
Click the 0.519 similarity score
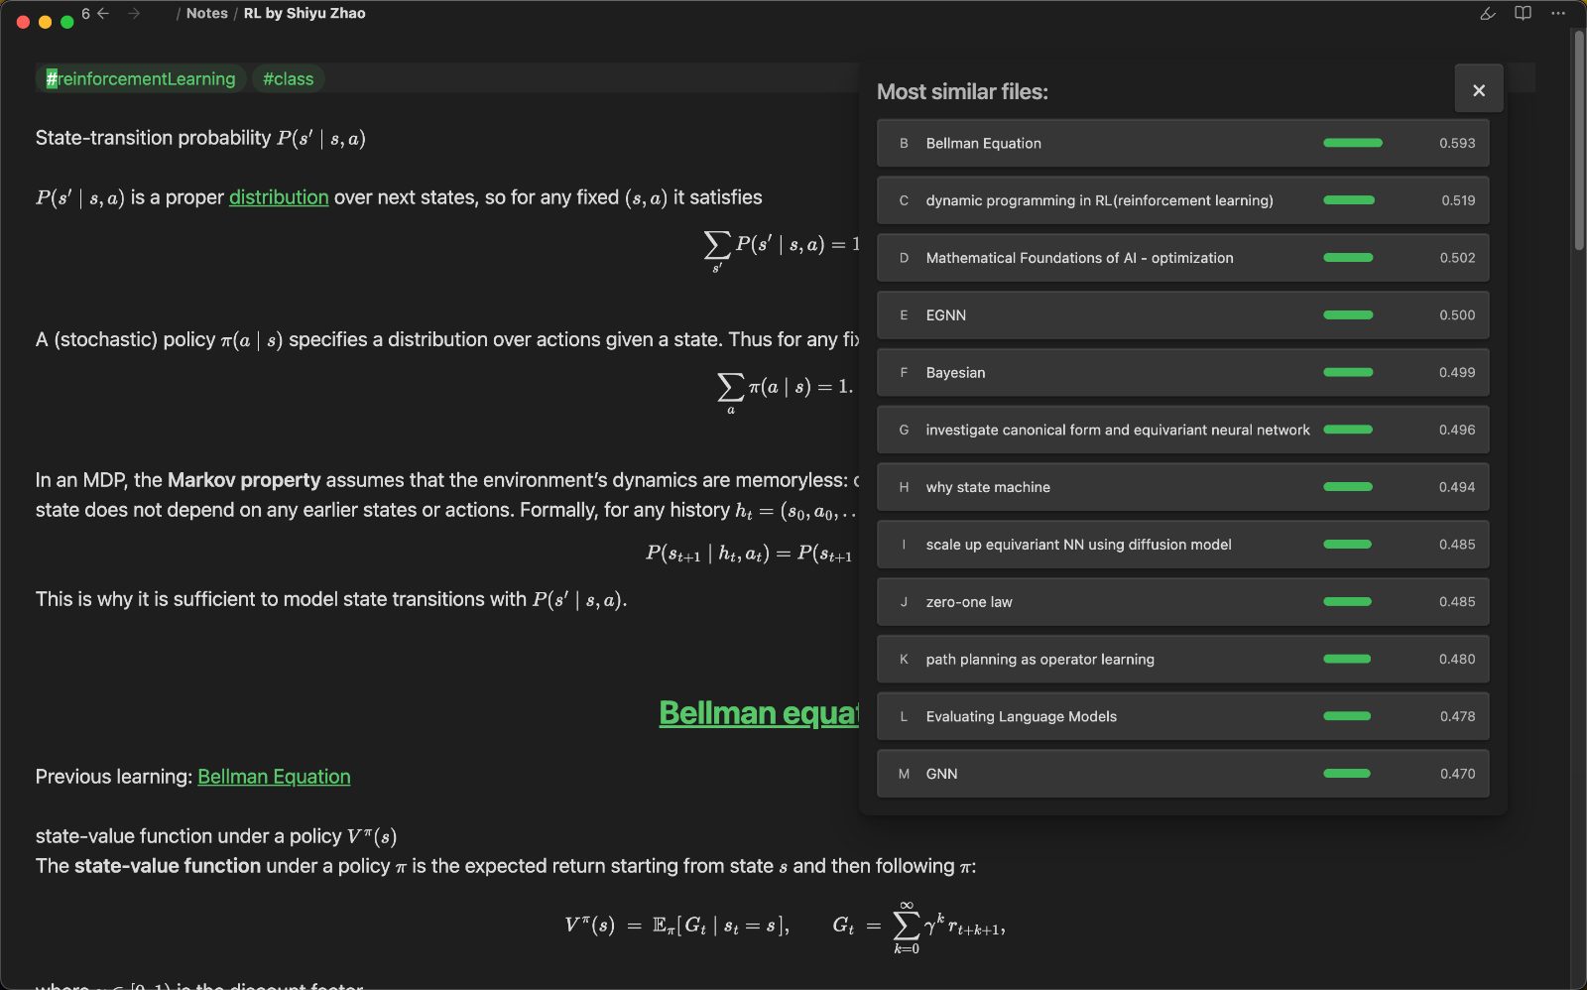click(1458, 200)
